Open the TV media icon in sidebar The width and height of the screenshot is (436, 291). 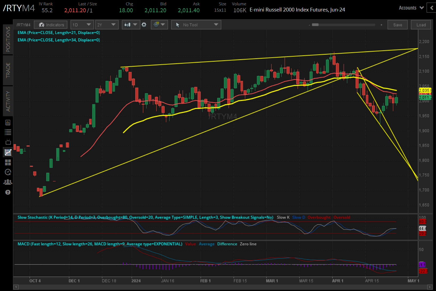click(8, 142)
